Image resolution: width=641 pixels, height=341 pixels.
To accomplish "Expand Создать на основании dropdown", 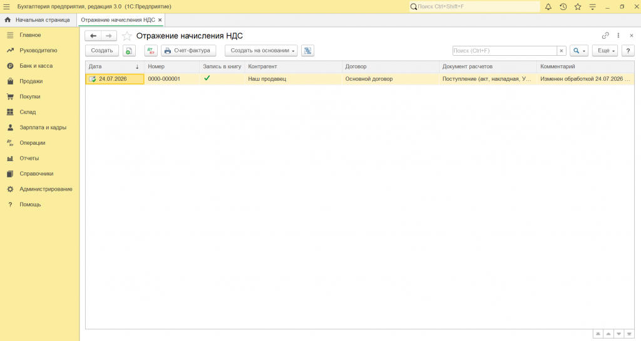I will [261, 51].
